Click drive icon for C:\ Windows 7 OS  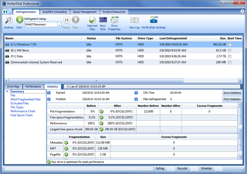click(7, 45)
